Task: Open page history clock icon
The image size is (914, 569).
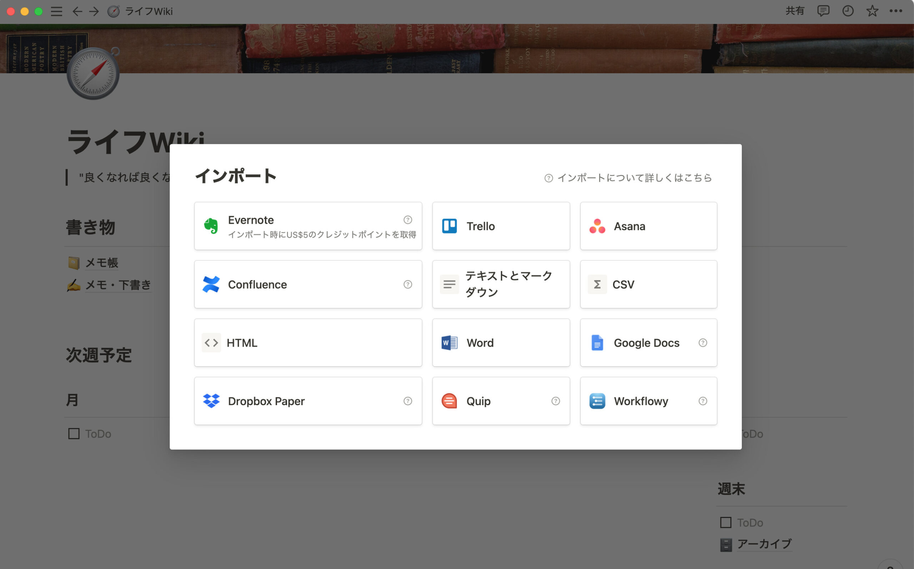Action: click(847, 11)
